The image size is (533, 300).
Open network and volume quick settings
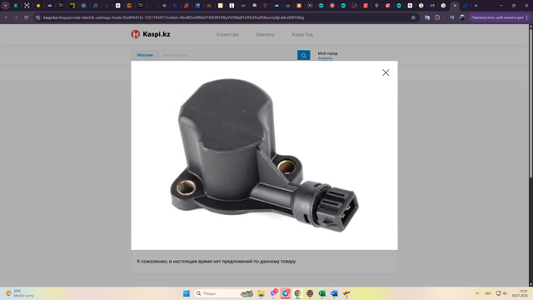pos(501,293)
